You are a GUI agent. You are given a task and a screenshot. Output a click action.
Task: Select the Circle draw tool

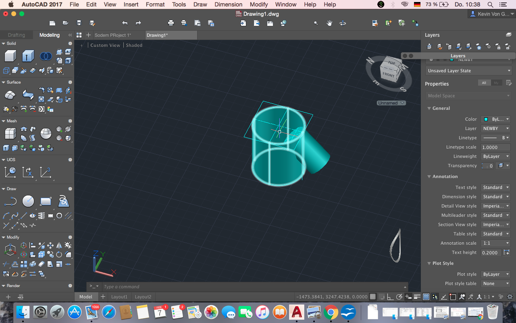[28, 201]
